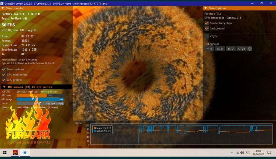Click the R: 0 color value field
276x159 pixels.
[209, 49]
